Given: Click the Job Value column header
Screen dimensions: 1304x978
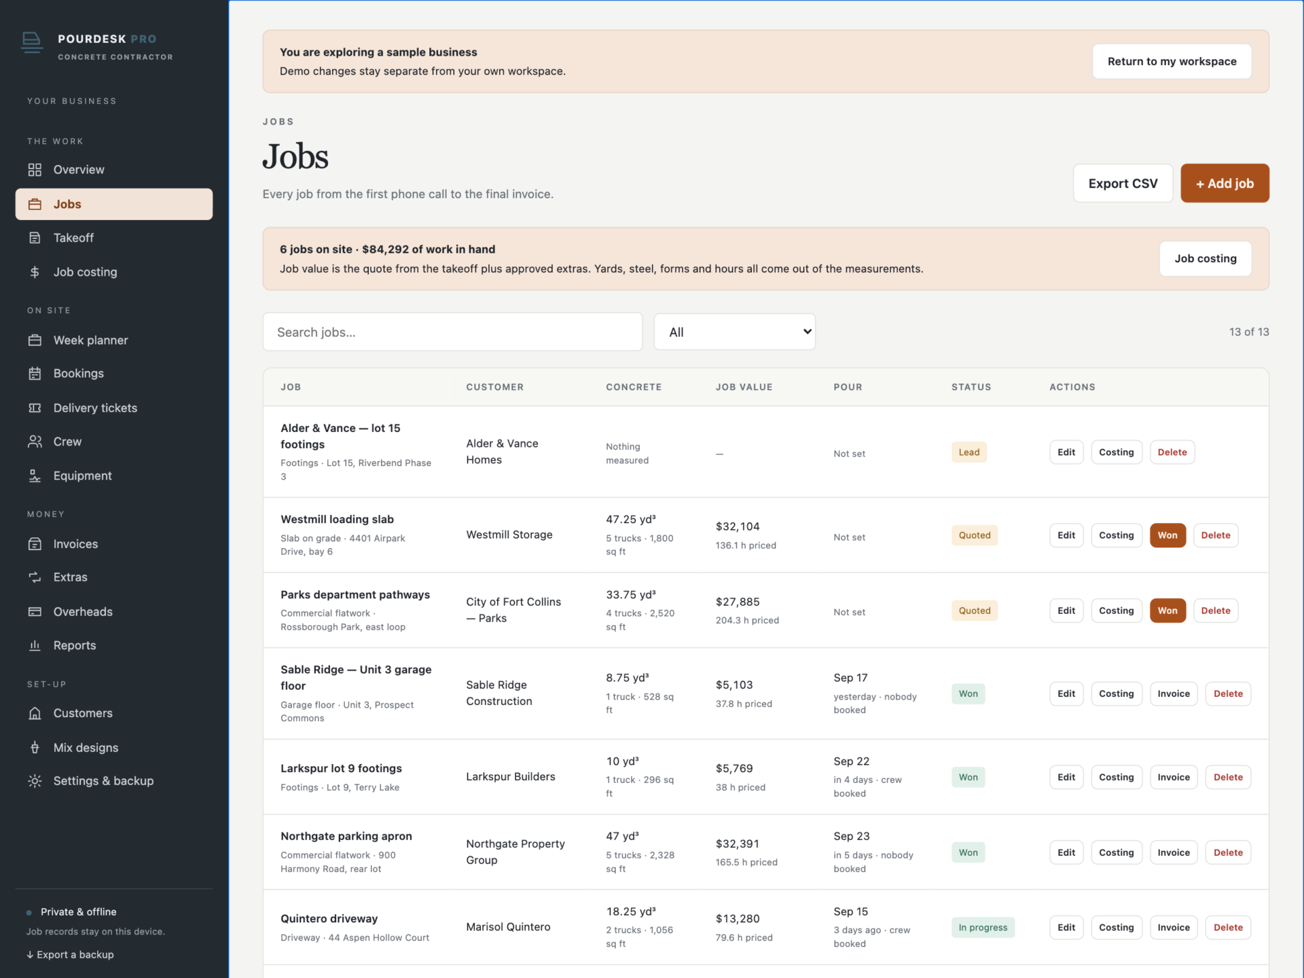Looking at the screenshot, I should pos(744,387).
